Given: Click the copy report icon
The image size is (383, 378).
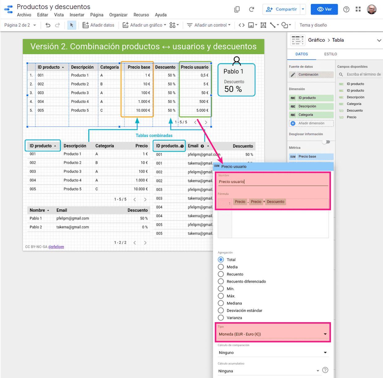Looking at the screenshot, I should point(237,9).
